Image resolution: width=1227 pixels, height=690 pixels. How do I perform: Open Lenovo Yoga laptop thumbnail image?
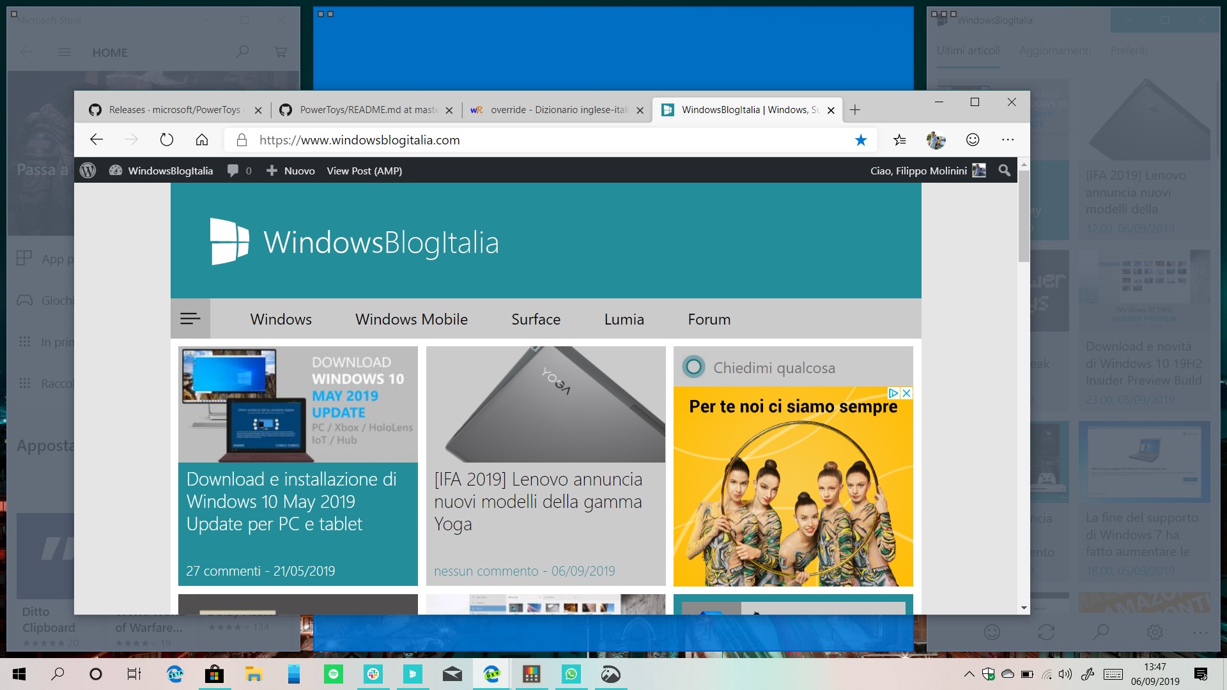pos(546,404)
